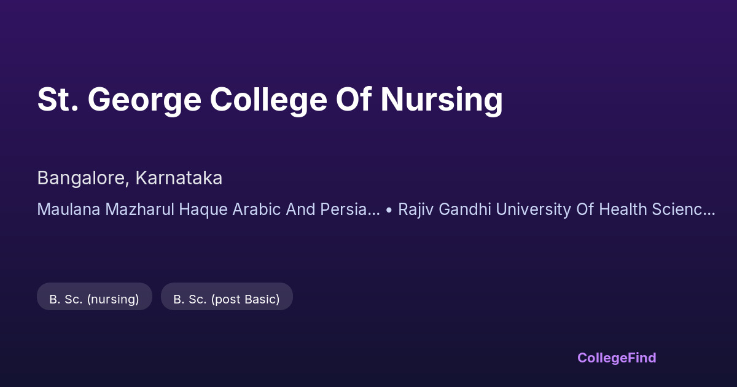Click the (nursing) label inside the first chip
This screenshot has width=737, height=387.
pyautogui.click(x=113, y=299)
